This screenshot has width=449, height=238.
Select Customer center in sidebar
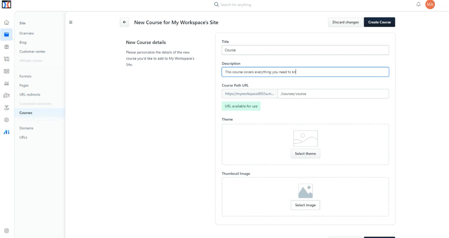point(32,52)
